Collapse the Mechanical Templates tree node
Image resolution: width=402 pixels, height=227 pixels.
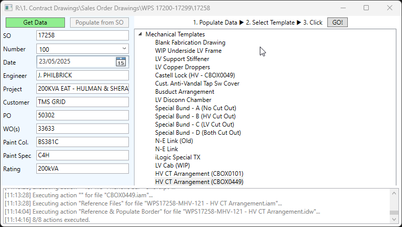140,34
